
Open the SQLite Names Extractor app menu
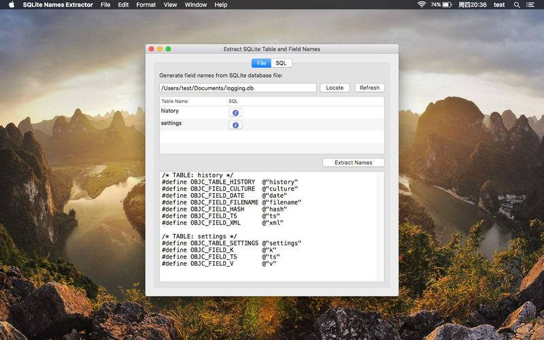(58, 5)
